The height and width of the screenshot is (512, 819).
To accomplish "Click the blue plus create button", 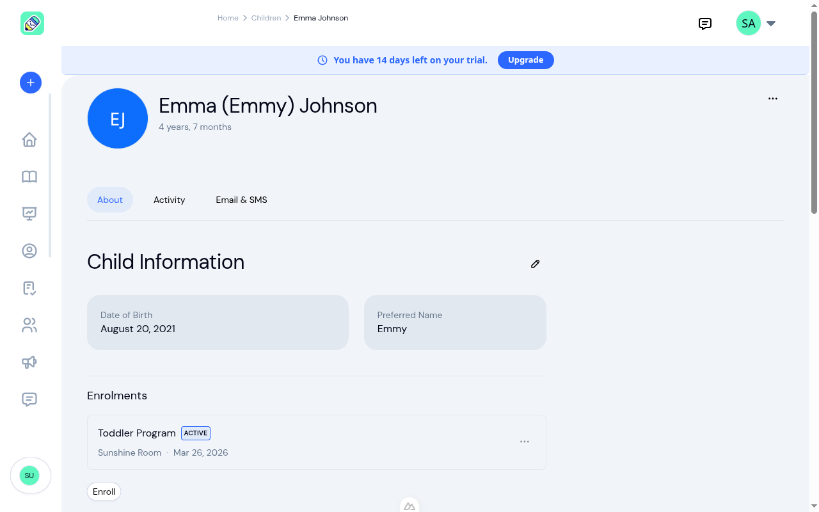I will point(31,83).
